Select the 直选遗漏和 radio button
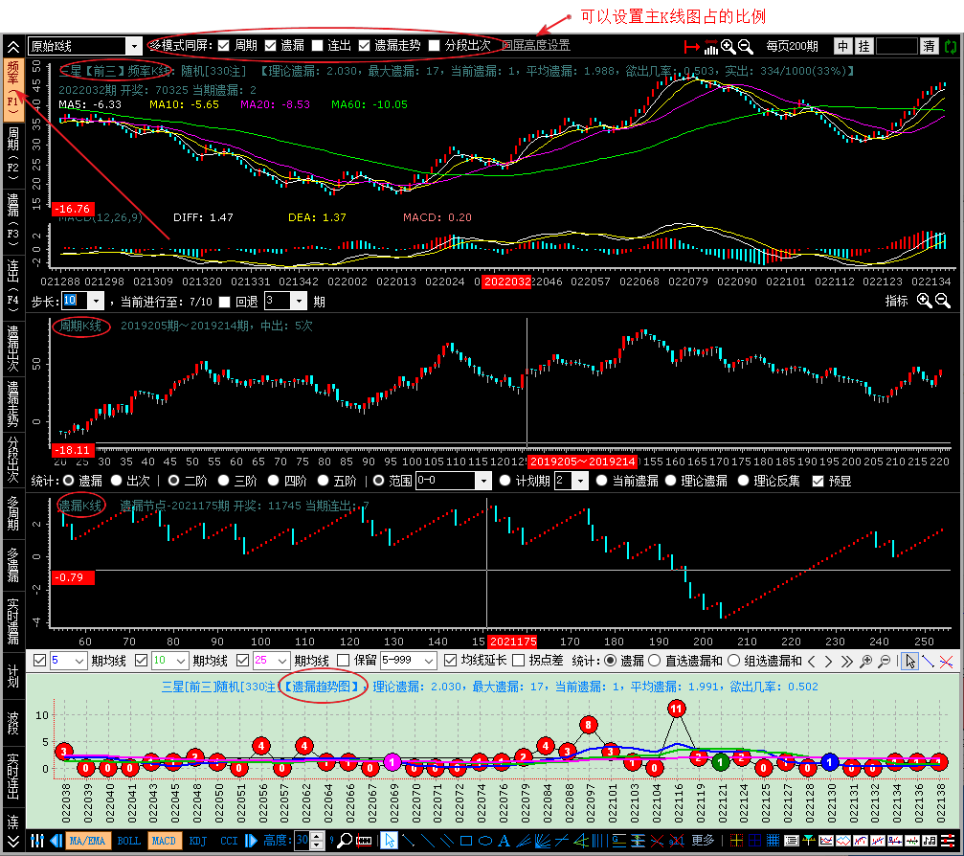The width and height of the screenshot is (964, 856). click(x=655, y=661)
